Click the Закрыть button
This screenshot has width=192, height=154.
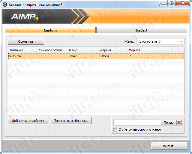169,146
